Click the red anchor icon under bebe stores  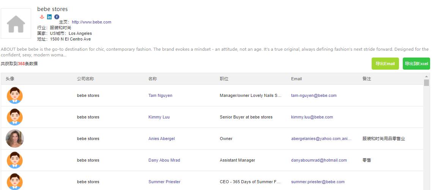click(x=42, y=17)
